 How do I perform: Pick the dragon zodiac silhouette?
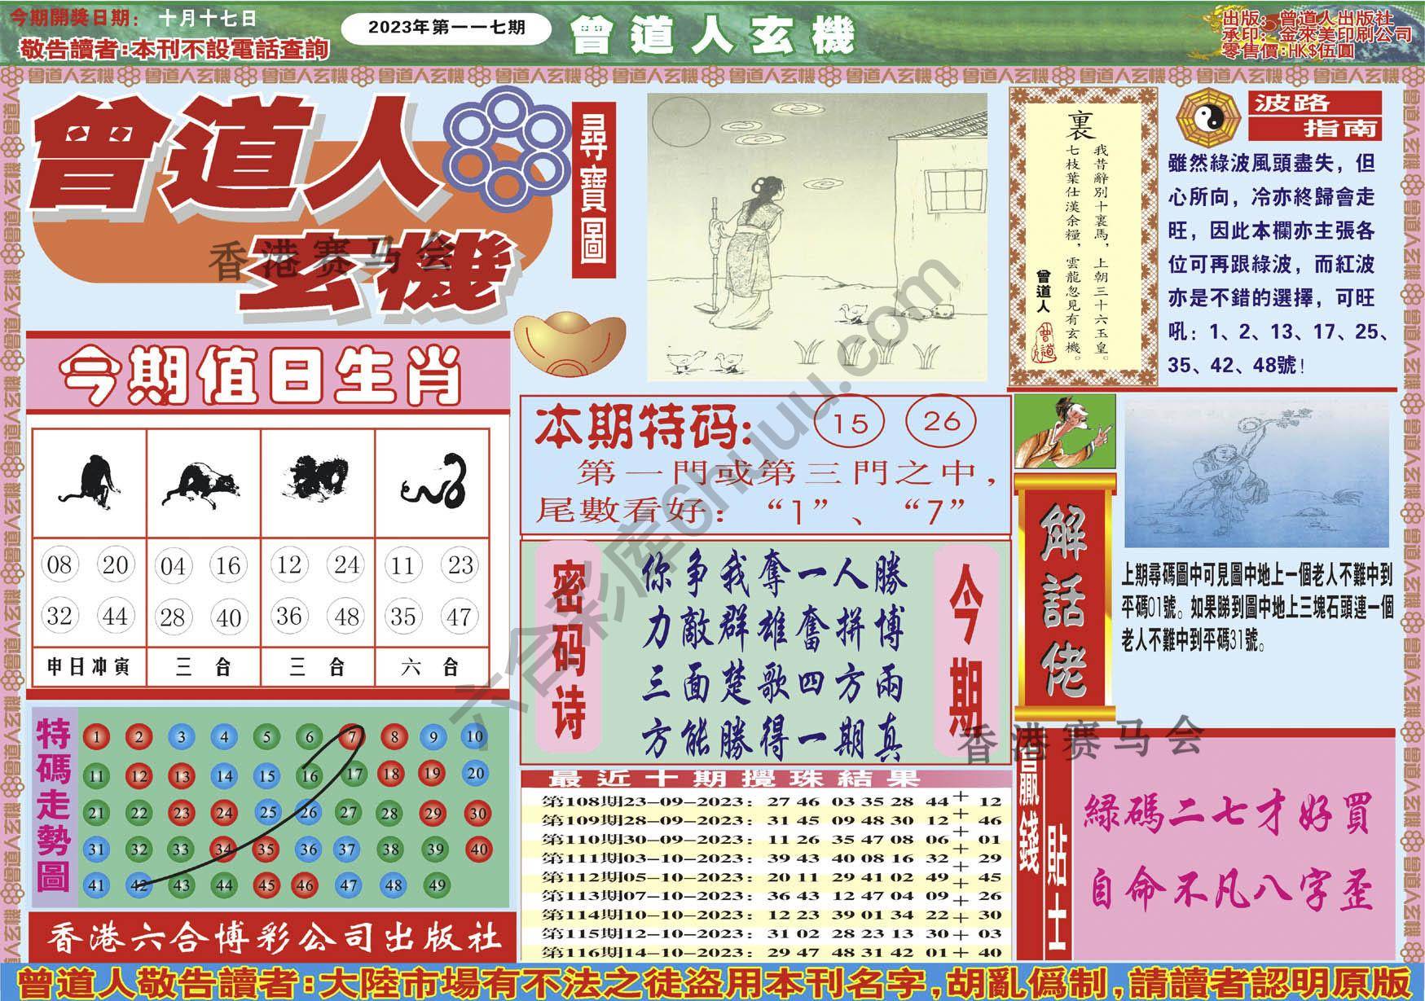319,478
